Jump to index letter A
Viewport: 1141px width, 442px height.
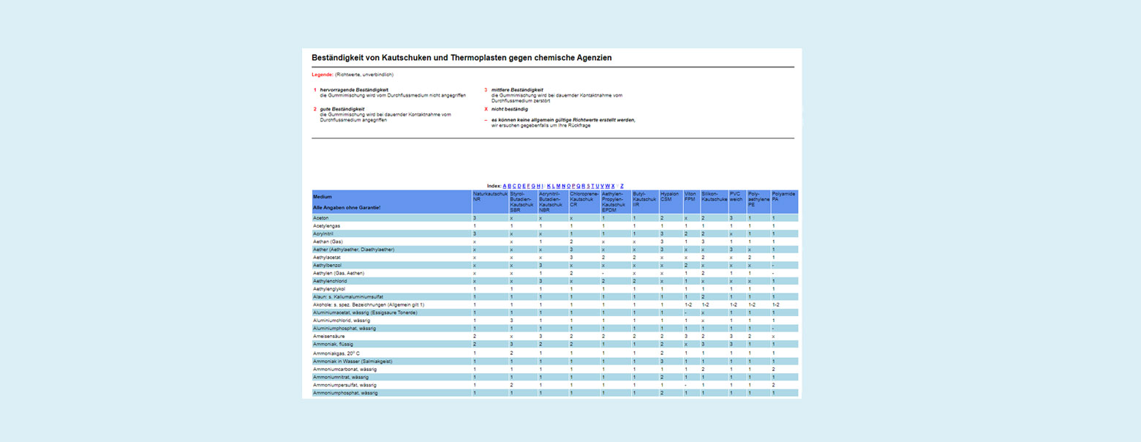[505, 186]
